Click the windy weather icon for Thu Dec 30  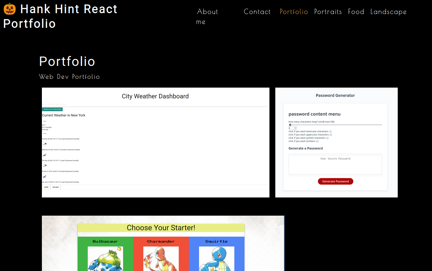point(44,155)
